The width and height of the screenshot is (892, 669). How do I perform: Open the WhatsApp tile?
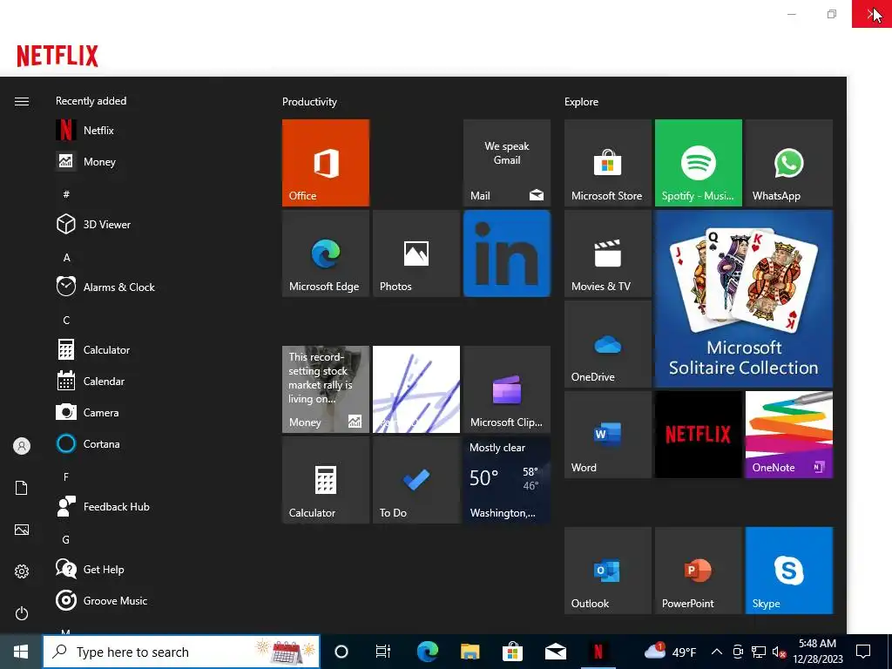tap(789, 163)
